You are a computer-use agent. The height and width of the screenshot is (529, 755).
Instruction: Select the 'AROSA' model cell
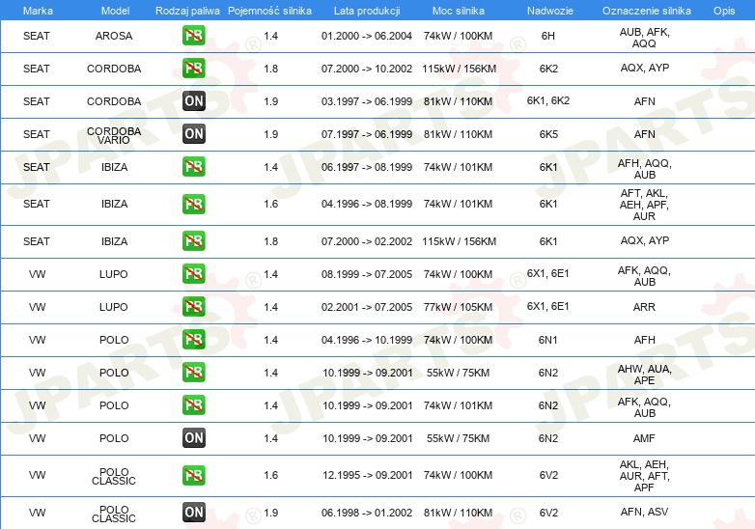[x=114, y=36]
